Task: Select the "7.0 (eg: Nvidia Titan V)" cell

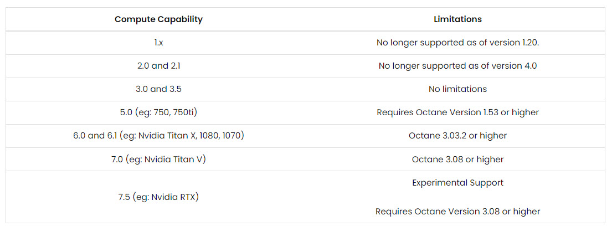Action: [x=158, y=160]
